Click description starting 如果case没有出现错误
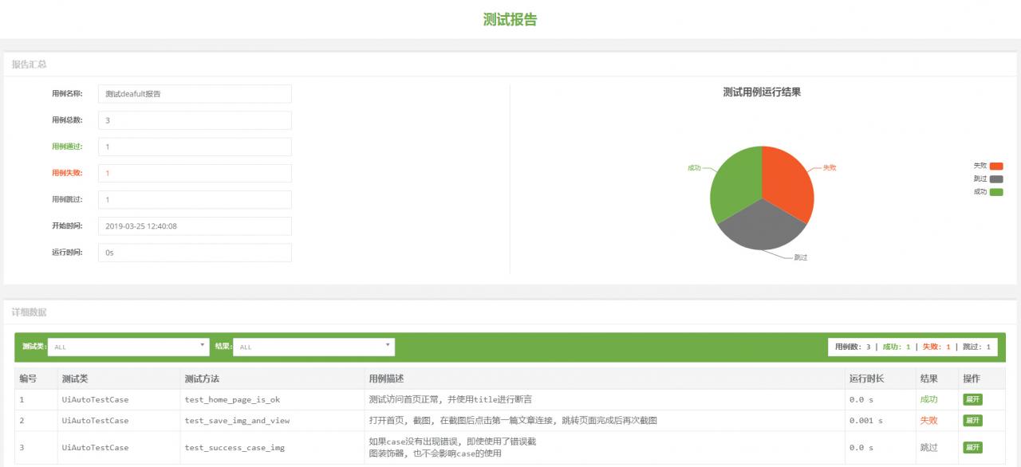The image size is (1021, 467). pos(452,447)
